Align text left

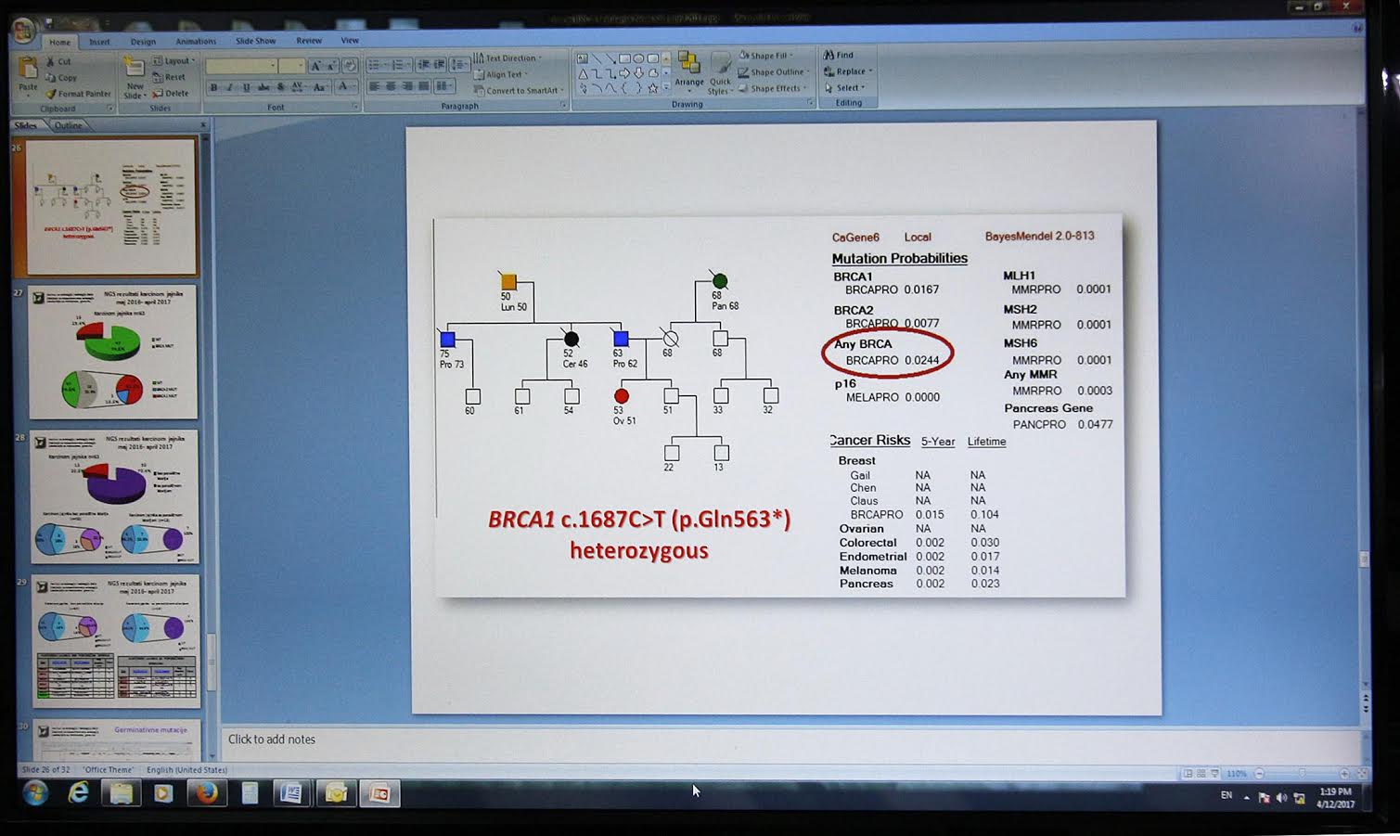click(x=374, y=86)
